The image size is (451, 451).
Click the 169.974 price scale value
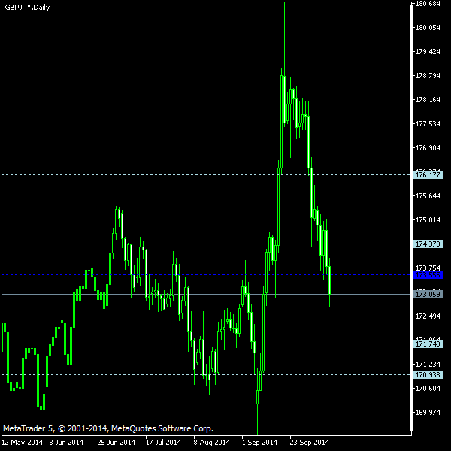tap(428, 412)
